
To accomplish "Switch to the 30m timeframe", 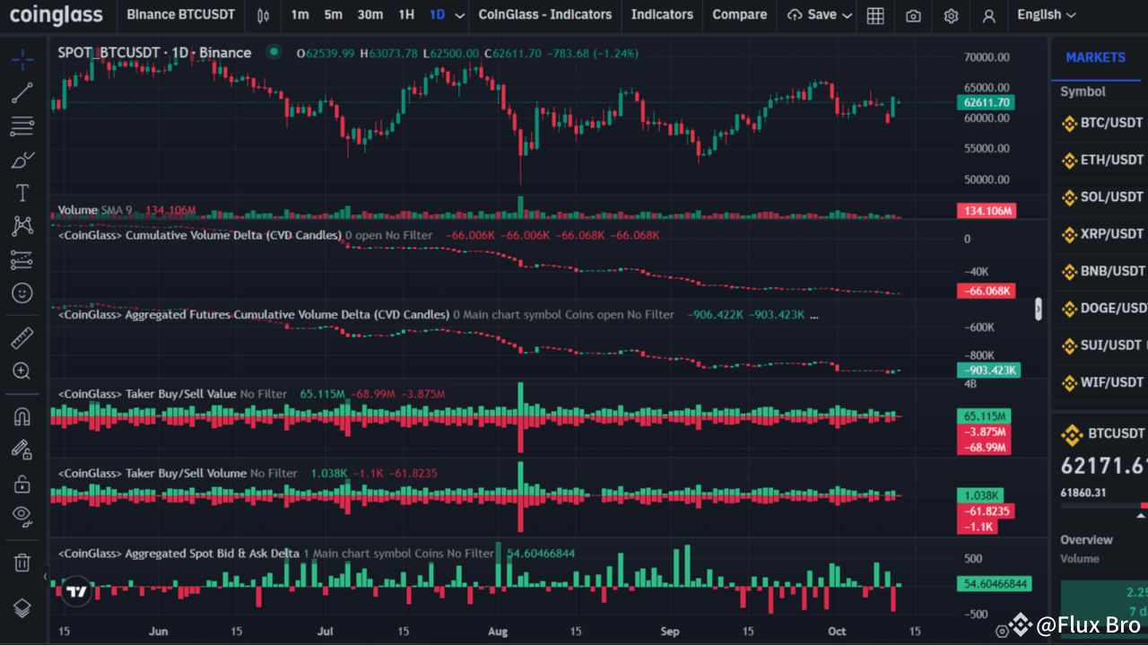I will tap(370, 15).
